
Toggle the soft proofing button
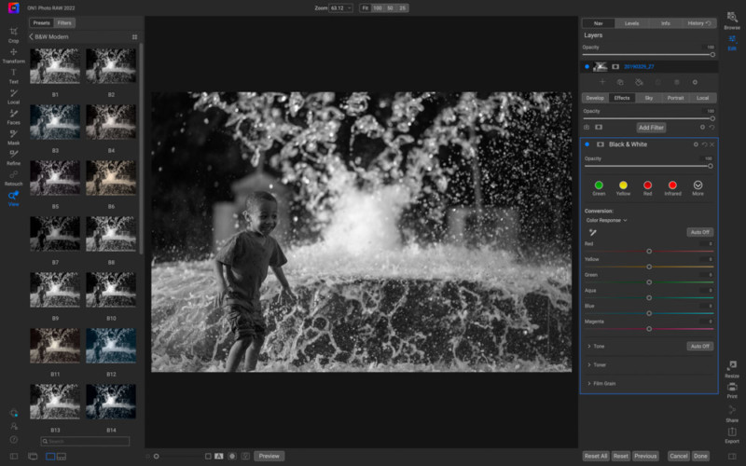[x=245, y=456]
